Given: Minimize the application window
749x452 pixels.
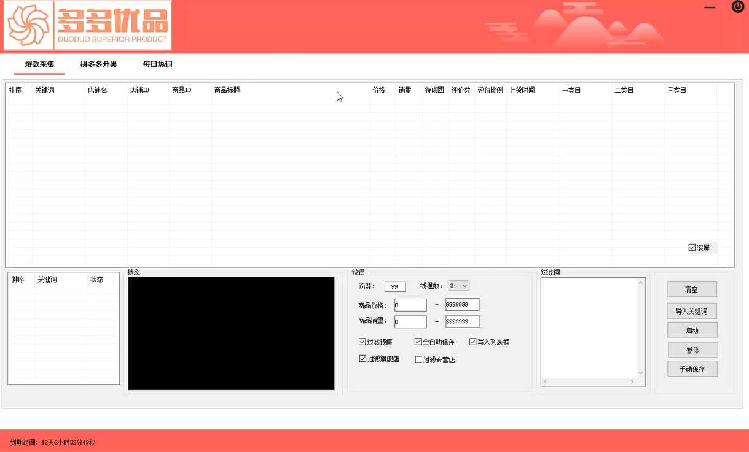Looking at the screenshot, I should click(710, 8).
